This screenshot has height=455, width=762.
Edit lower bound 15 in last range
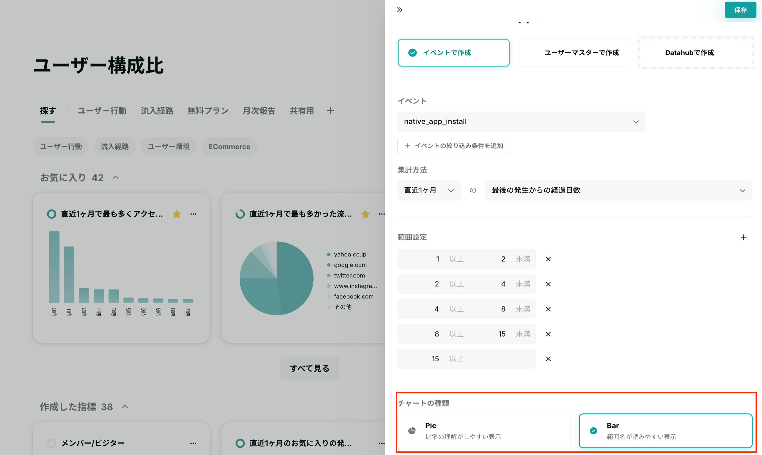point(435,359)
